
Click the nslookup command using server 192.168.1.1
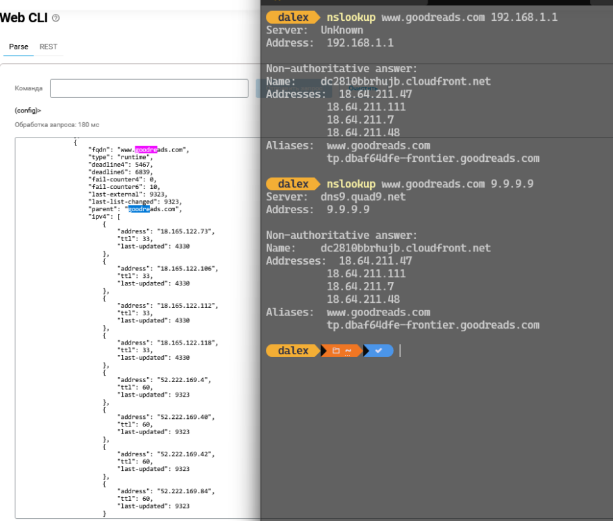tap(442, 17)
